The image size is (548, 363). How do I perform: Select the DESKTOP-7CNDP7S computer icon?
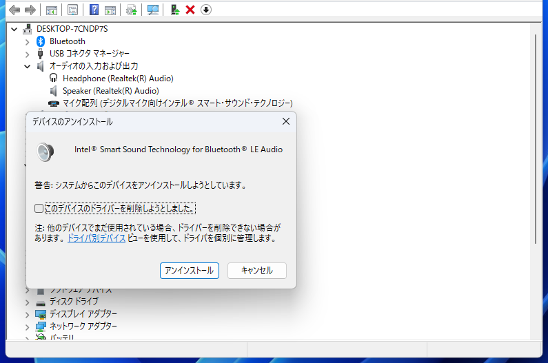coord(28,29)
